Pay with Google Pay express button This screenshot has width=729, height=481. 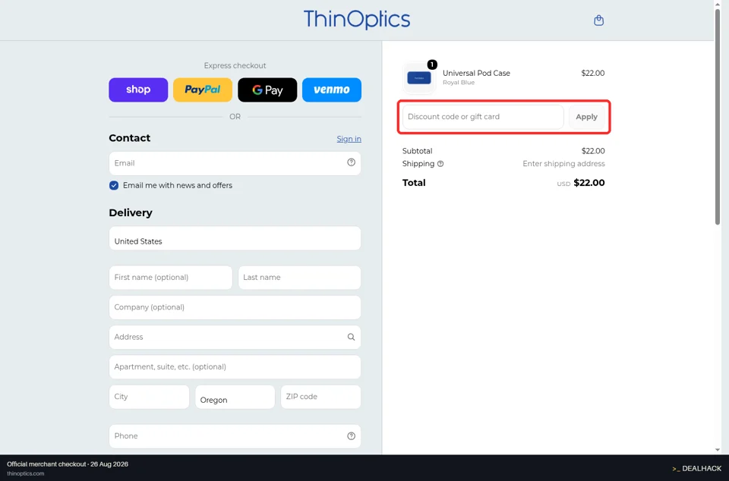click(x=267, y=90)
